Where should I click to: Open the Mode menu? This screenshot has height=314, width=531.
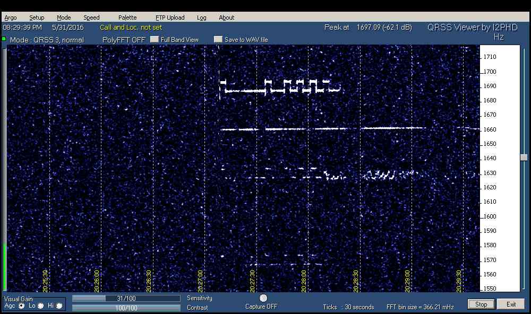tap(64, 18)
